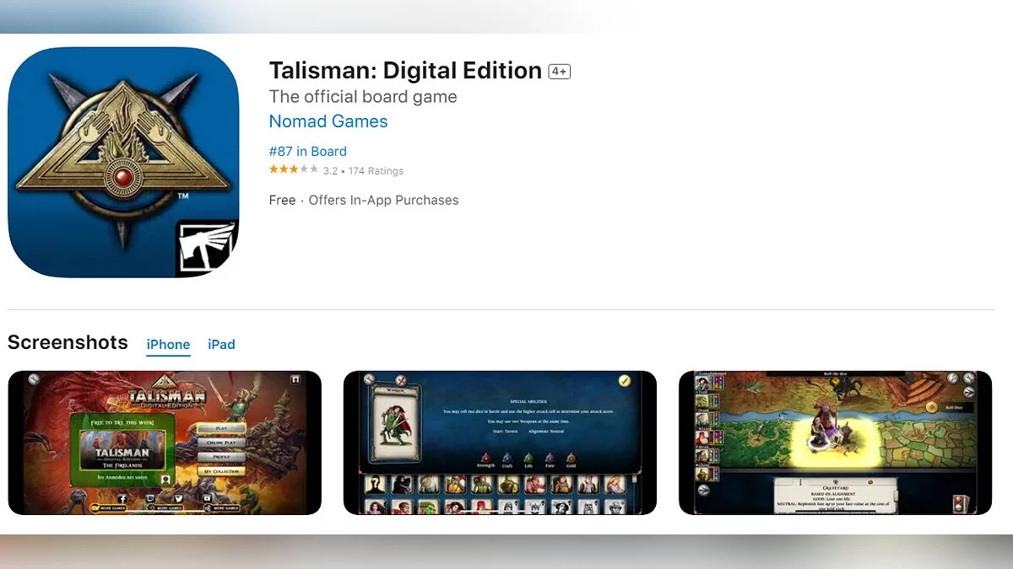Click the Talisman app icon
The width and height of the screenshot is (1013, 569).
click(x=123, y=162)
